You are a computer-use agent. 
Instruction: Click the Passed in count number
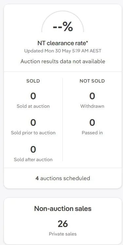coord(92,122)
